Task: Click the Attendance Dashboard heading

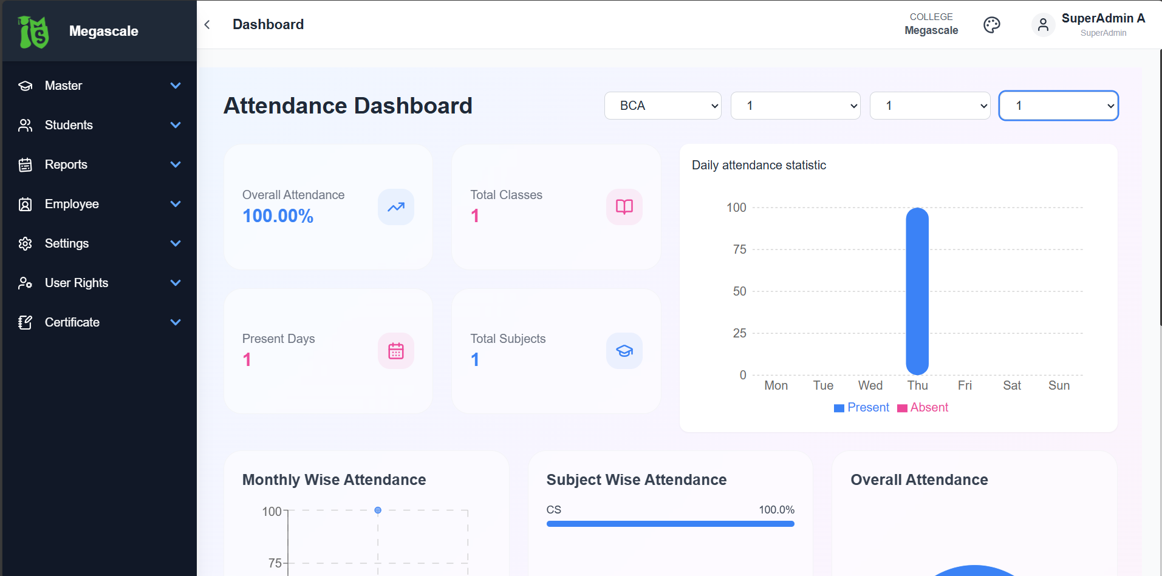Action: click(x=348, y=106)
